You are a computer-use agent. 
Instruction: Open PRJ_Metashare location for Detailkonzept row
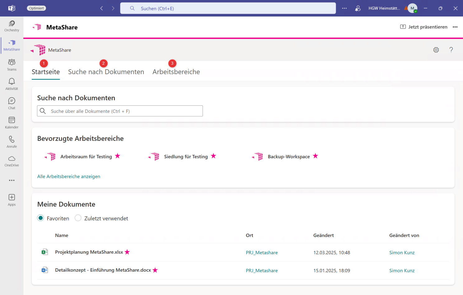(x=262, y=271)
